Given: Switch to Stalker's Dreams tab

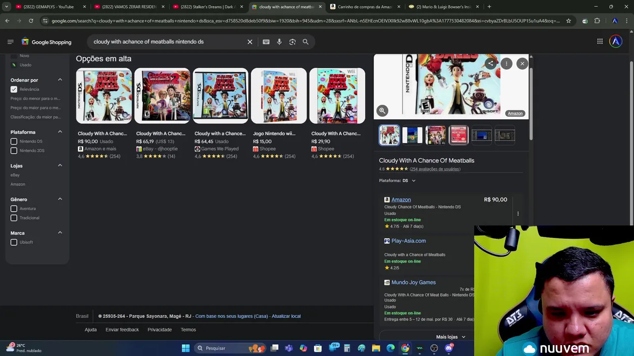Looking at the screenshot, I should click(x=207, y=7).
